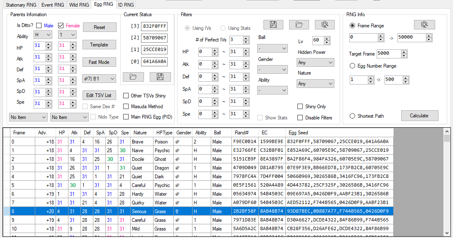The height and width of the screenshot is (238, 453).
Task: Open the Filters gear settings icon
Action: click(x=324, y=25)
